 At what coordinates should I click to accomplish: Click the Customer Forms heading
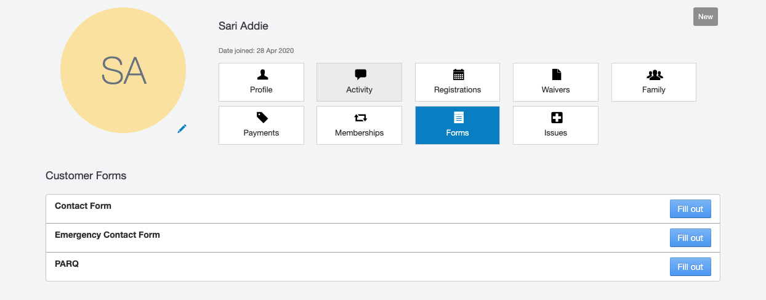click(86, 176)
